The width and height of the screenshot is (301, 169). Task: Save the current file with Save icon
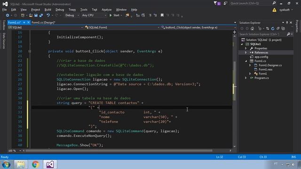(36, 15)
